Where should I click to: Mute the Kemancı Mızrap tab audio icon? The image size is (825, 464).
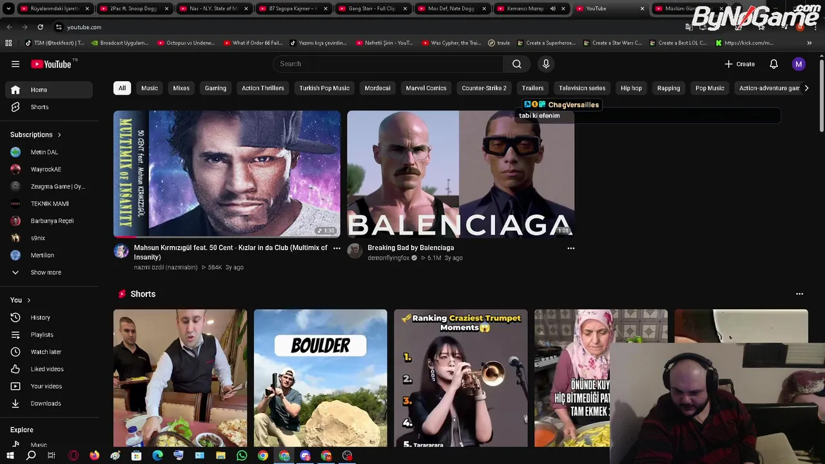[x=552, y=8]
